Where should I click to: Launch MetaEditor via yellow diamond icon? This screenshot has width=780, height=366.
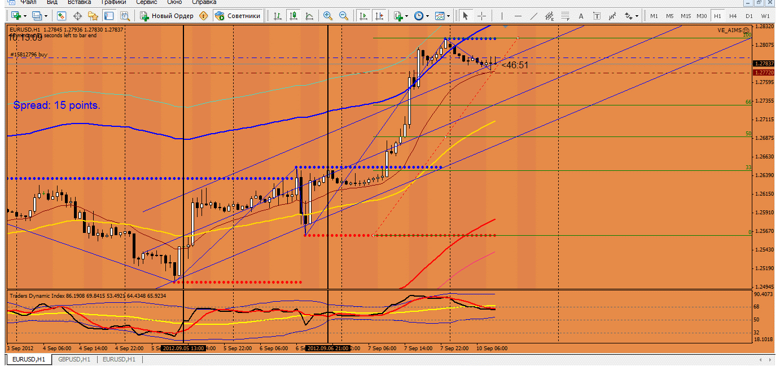tap(204, 16)
